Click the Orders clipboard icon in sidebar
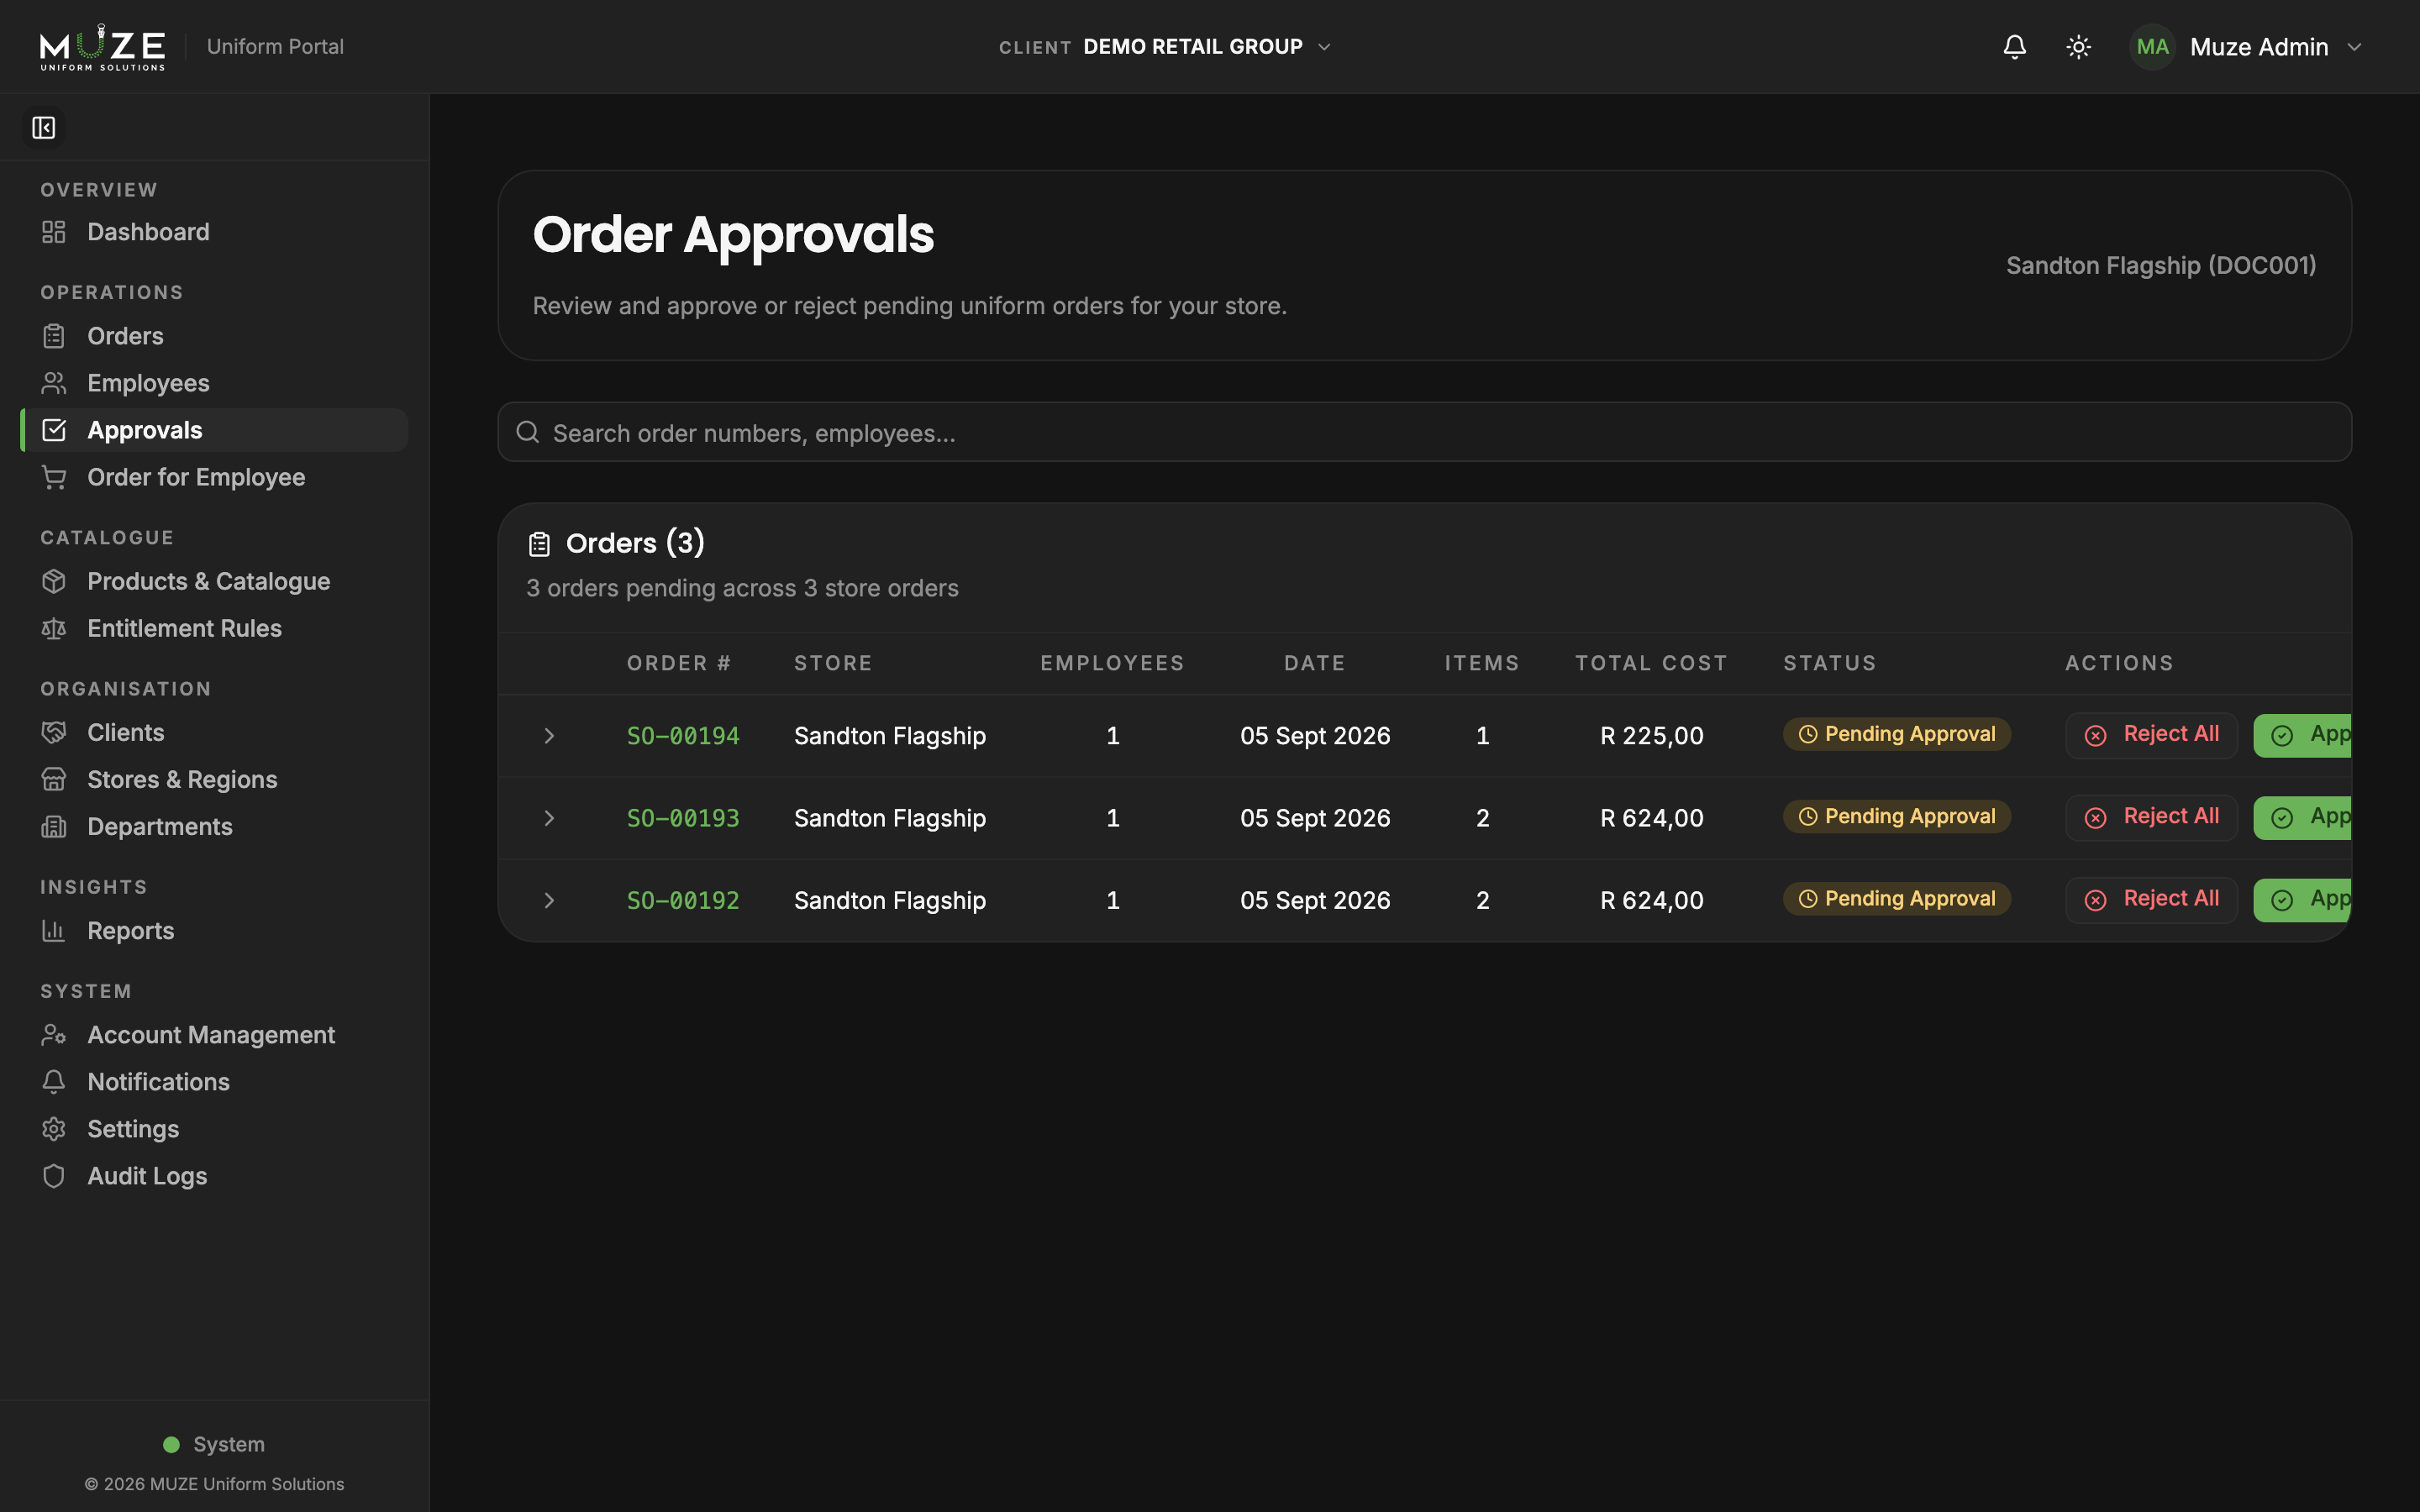Viewport: 2420px width, 1512px height. (x=54, y=336)
